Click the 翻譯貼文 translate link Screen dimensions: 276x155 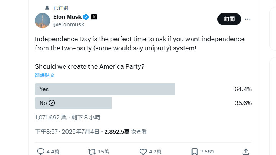[45, 75]
